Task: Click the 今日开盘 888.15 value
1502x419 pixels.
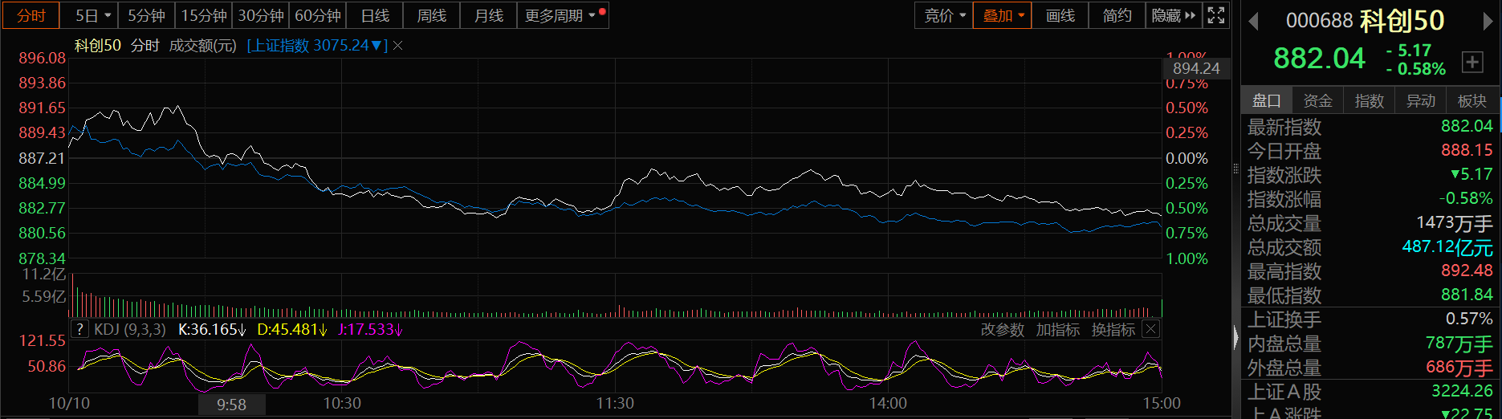Action: 1466,150
